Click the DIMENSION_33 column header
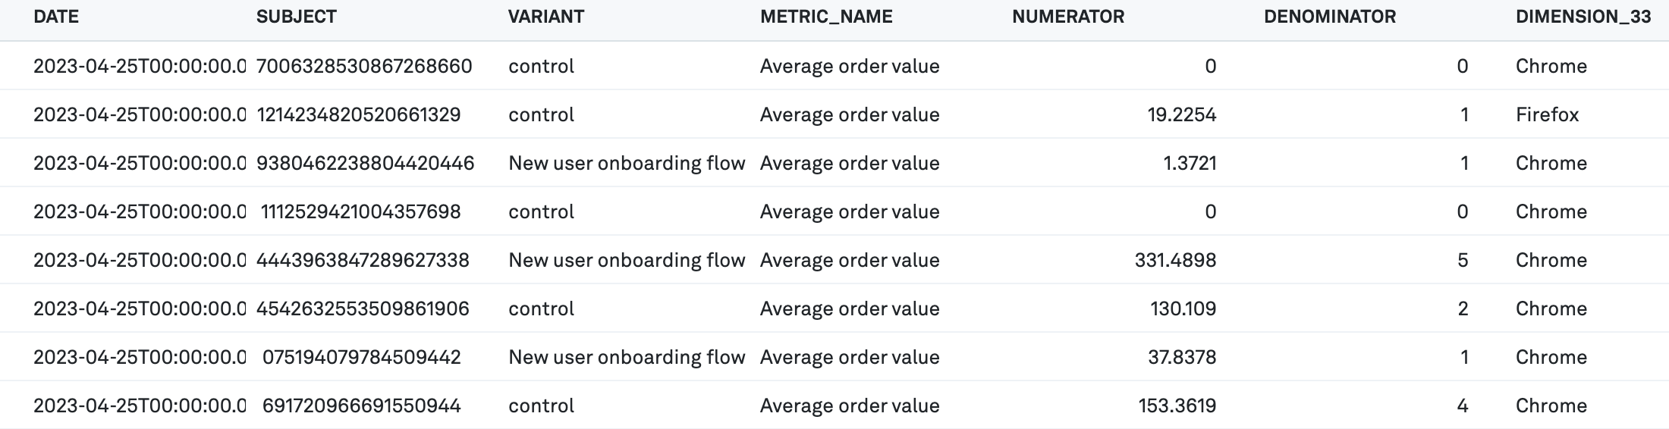 pyautogui.click(x=1583, y=17)
